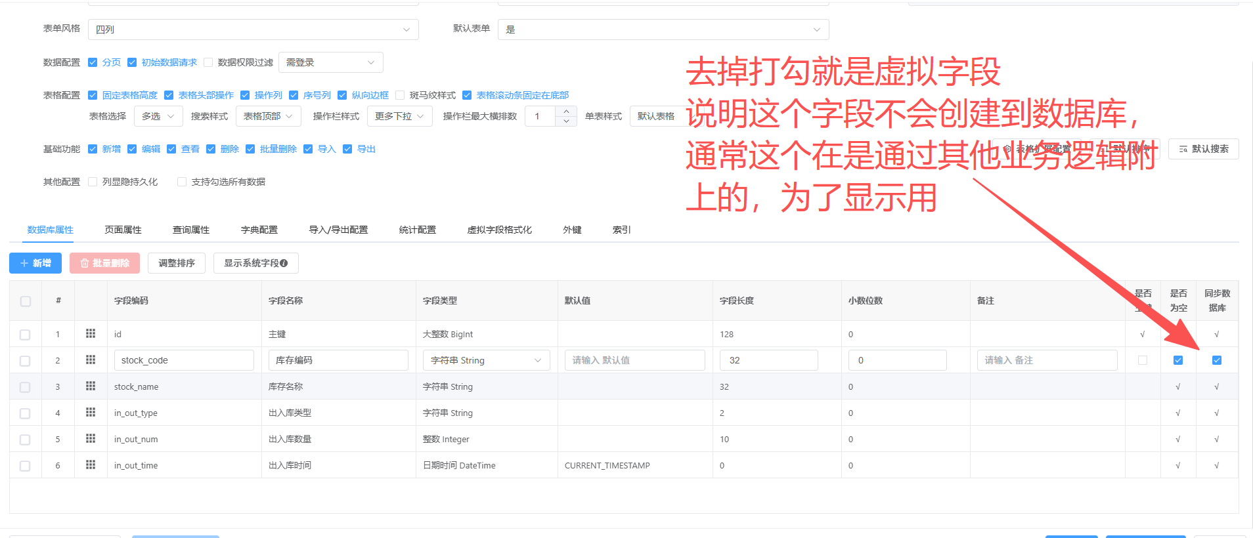Switch to 页面属性 tab
The height and width of the screenshot is (538, 1253).
click(123, 230)
